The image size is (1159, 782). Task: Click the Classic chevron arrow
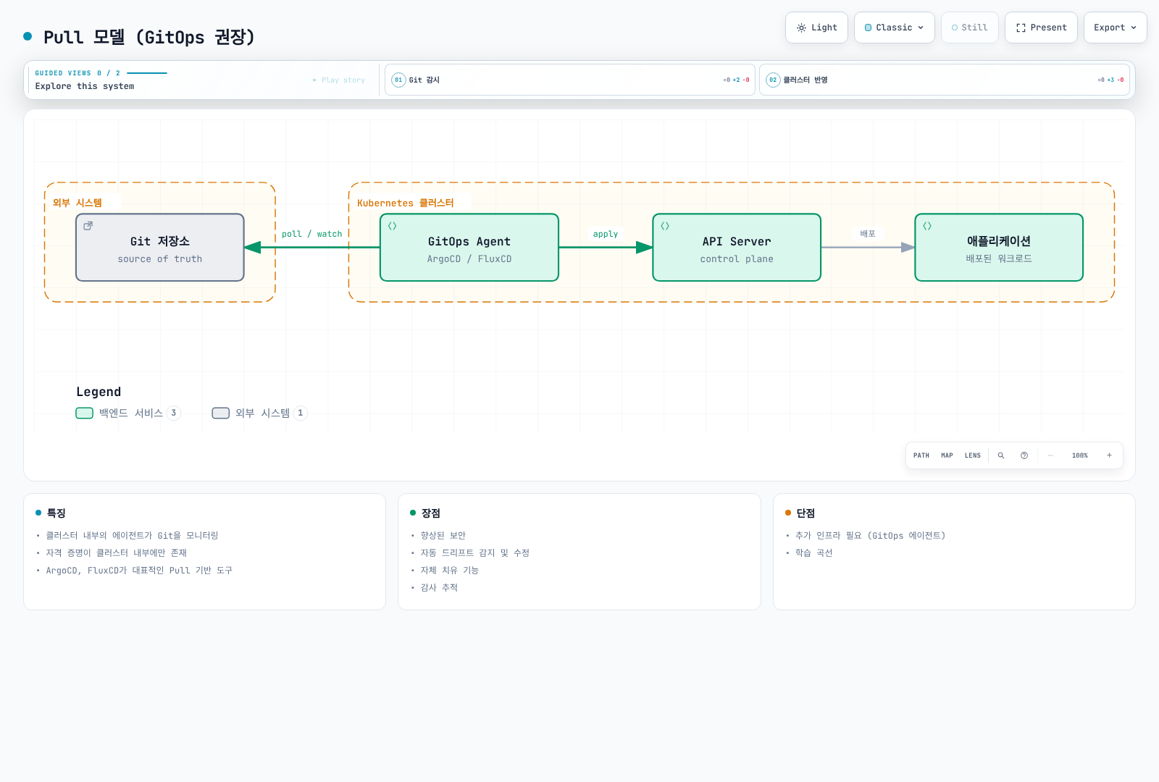click(x=921, y=28)
